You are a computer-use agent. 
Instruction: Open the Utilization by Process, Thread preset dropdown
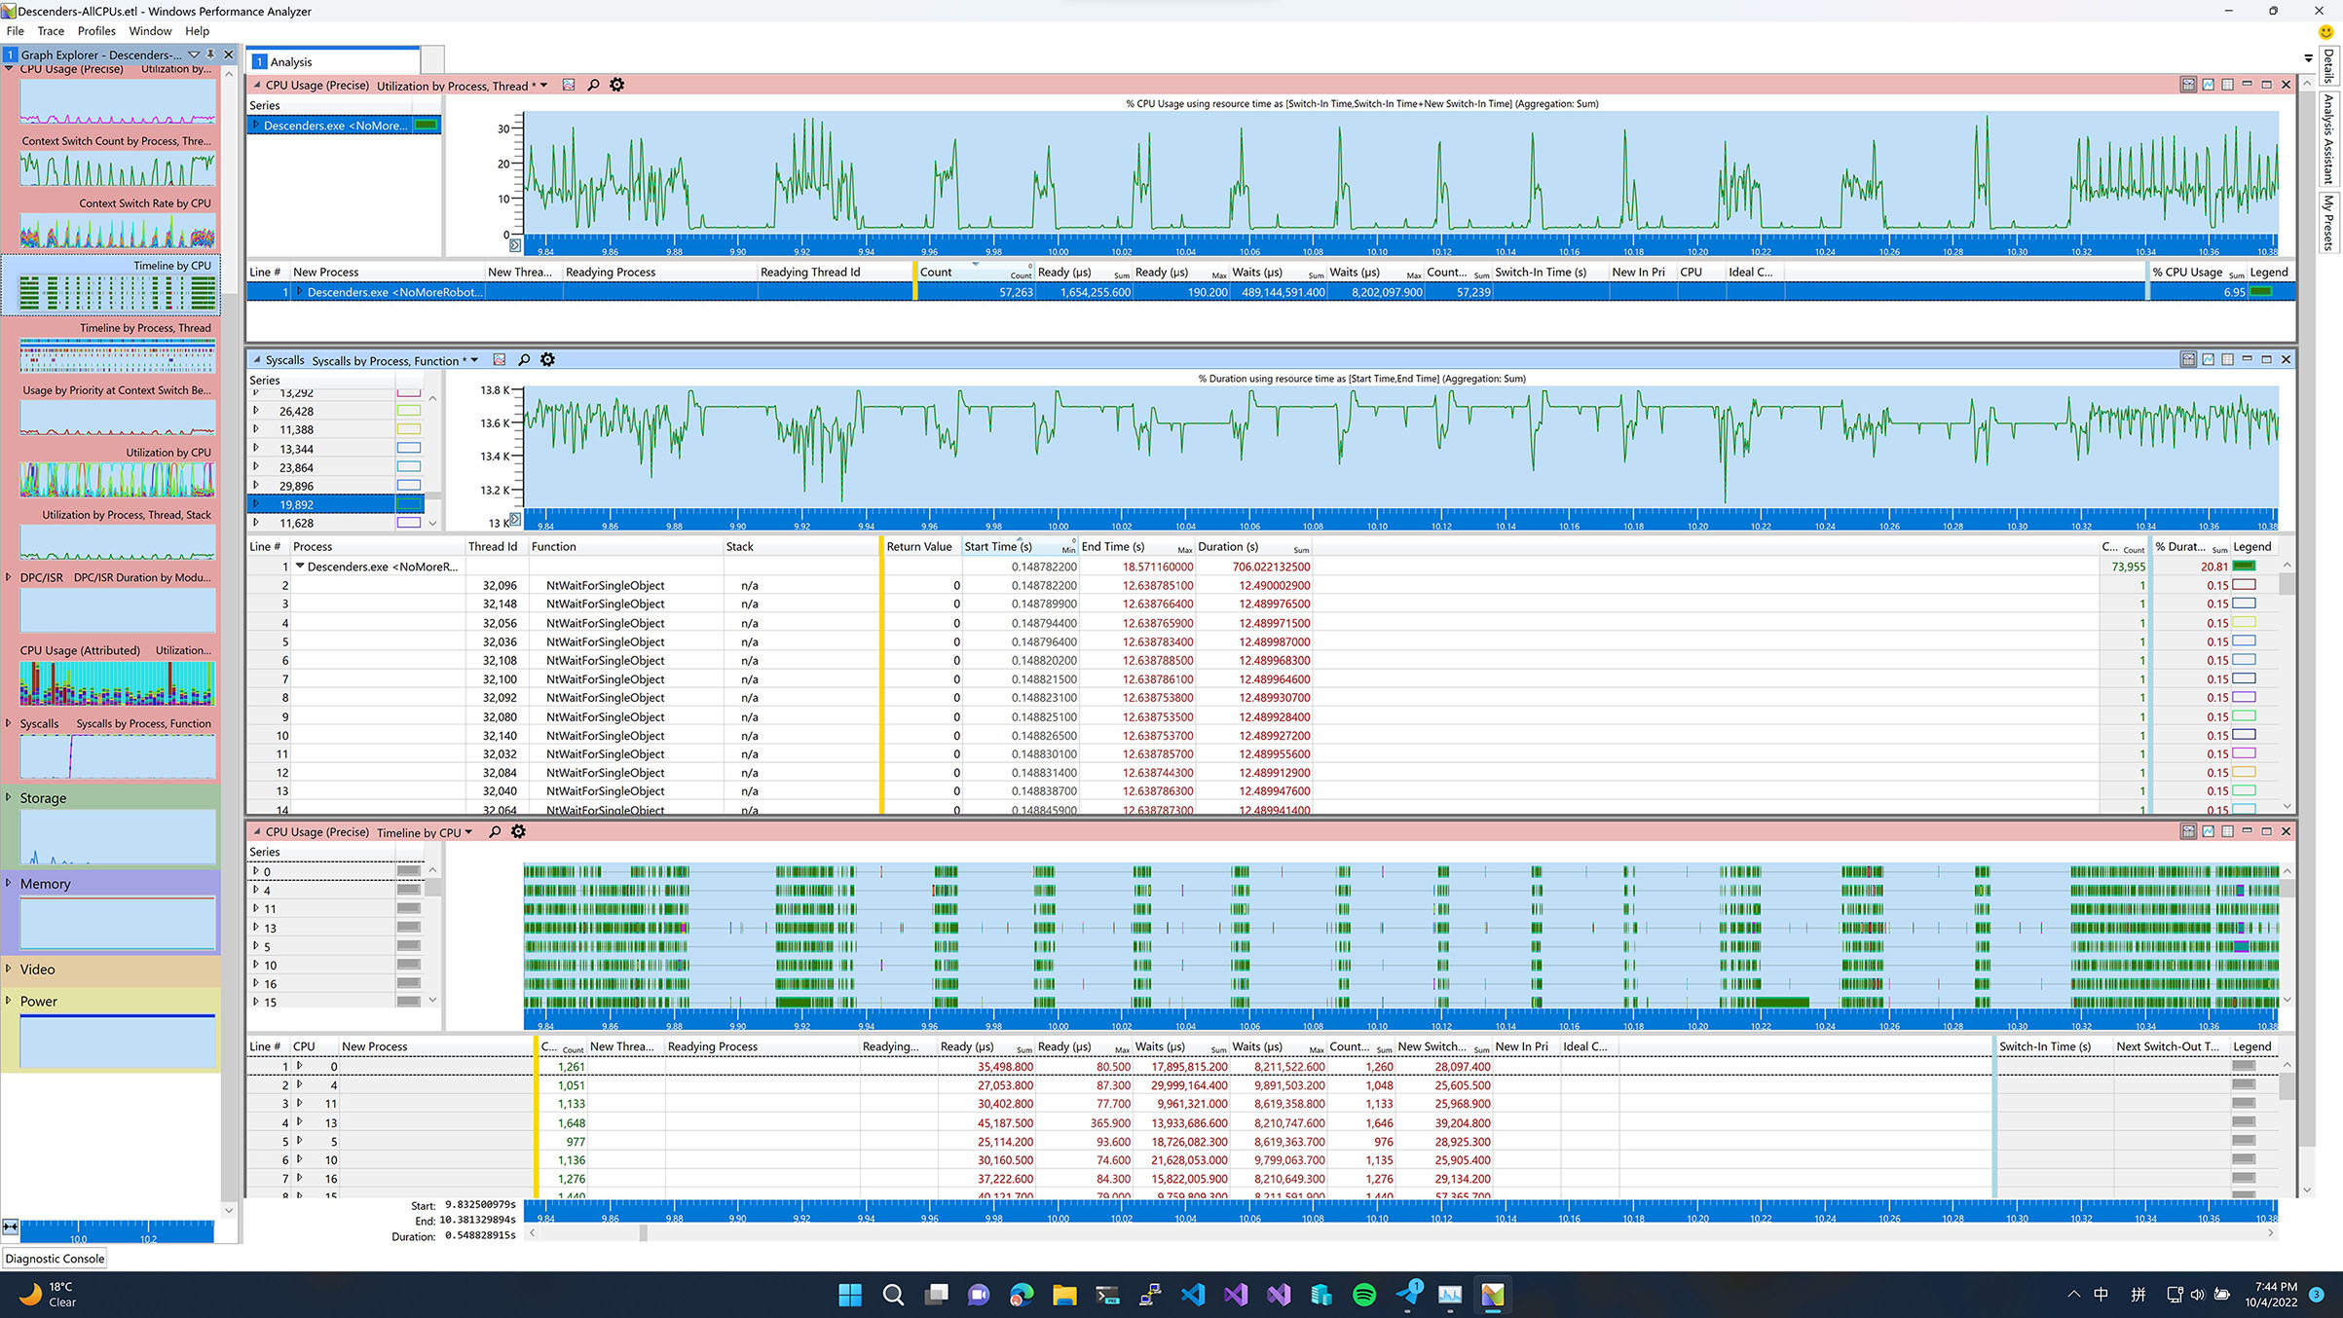pos(543,85)
